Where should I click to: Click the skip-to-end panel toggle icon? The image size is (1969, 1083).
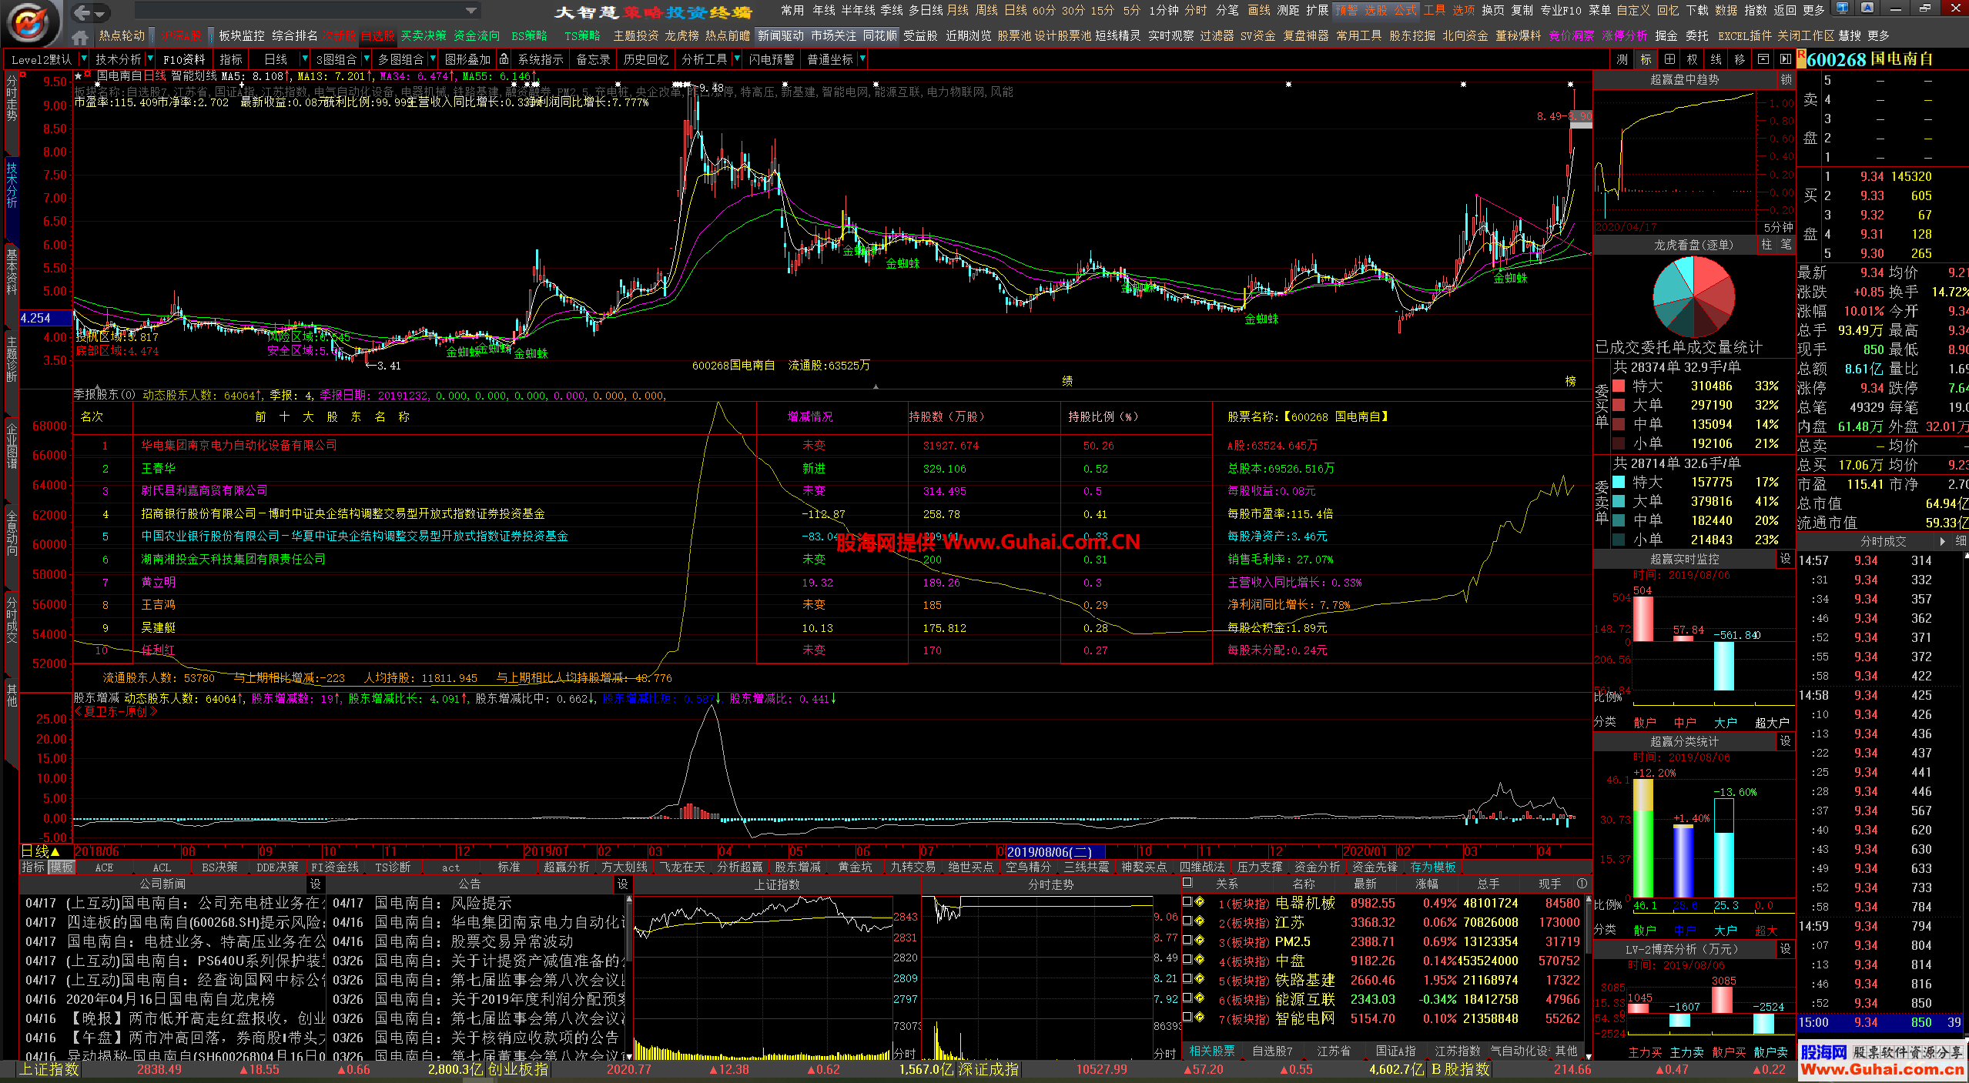click(x=1786, y=59)
